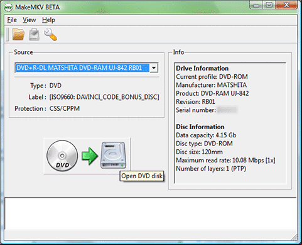The width and height of the screenshot is (302, 245).
Task: Maximize the MakeMKV window
Action: (x=269, y=5)
